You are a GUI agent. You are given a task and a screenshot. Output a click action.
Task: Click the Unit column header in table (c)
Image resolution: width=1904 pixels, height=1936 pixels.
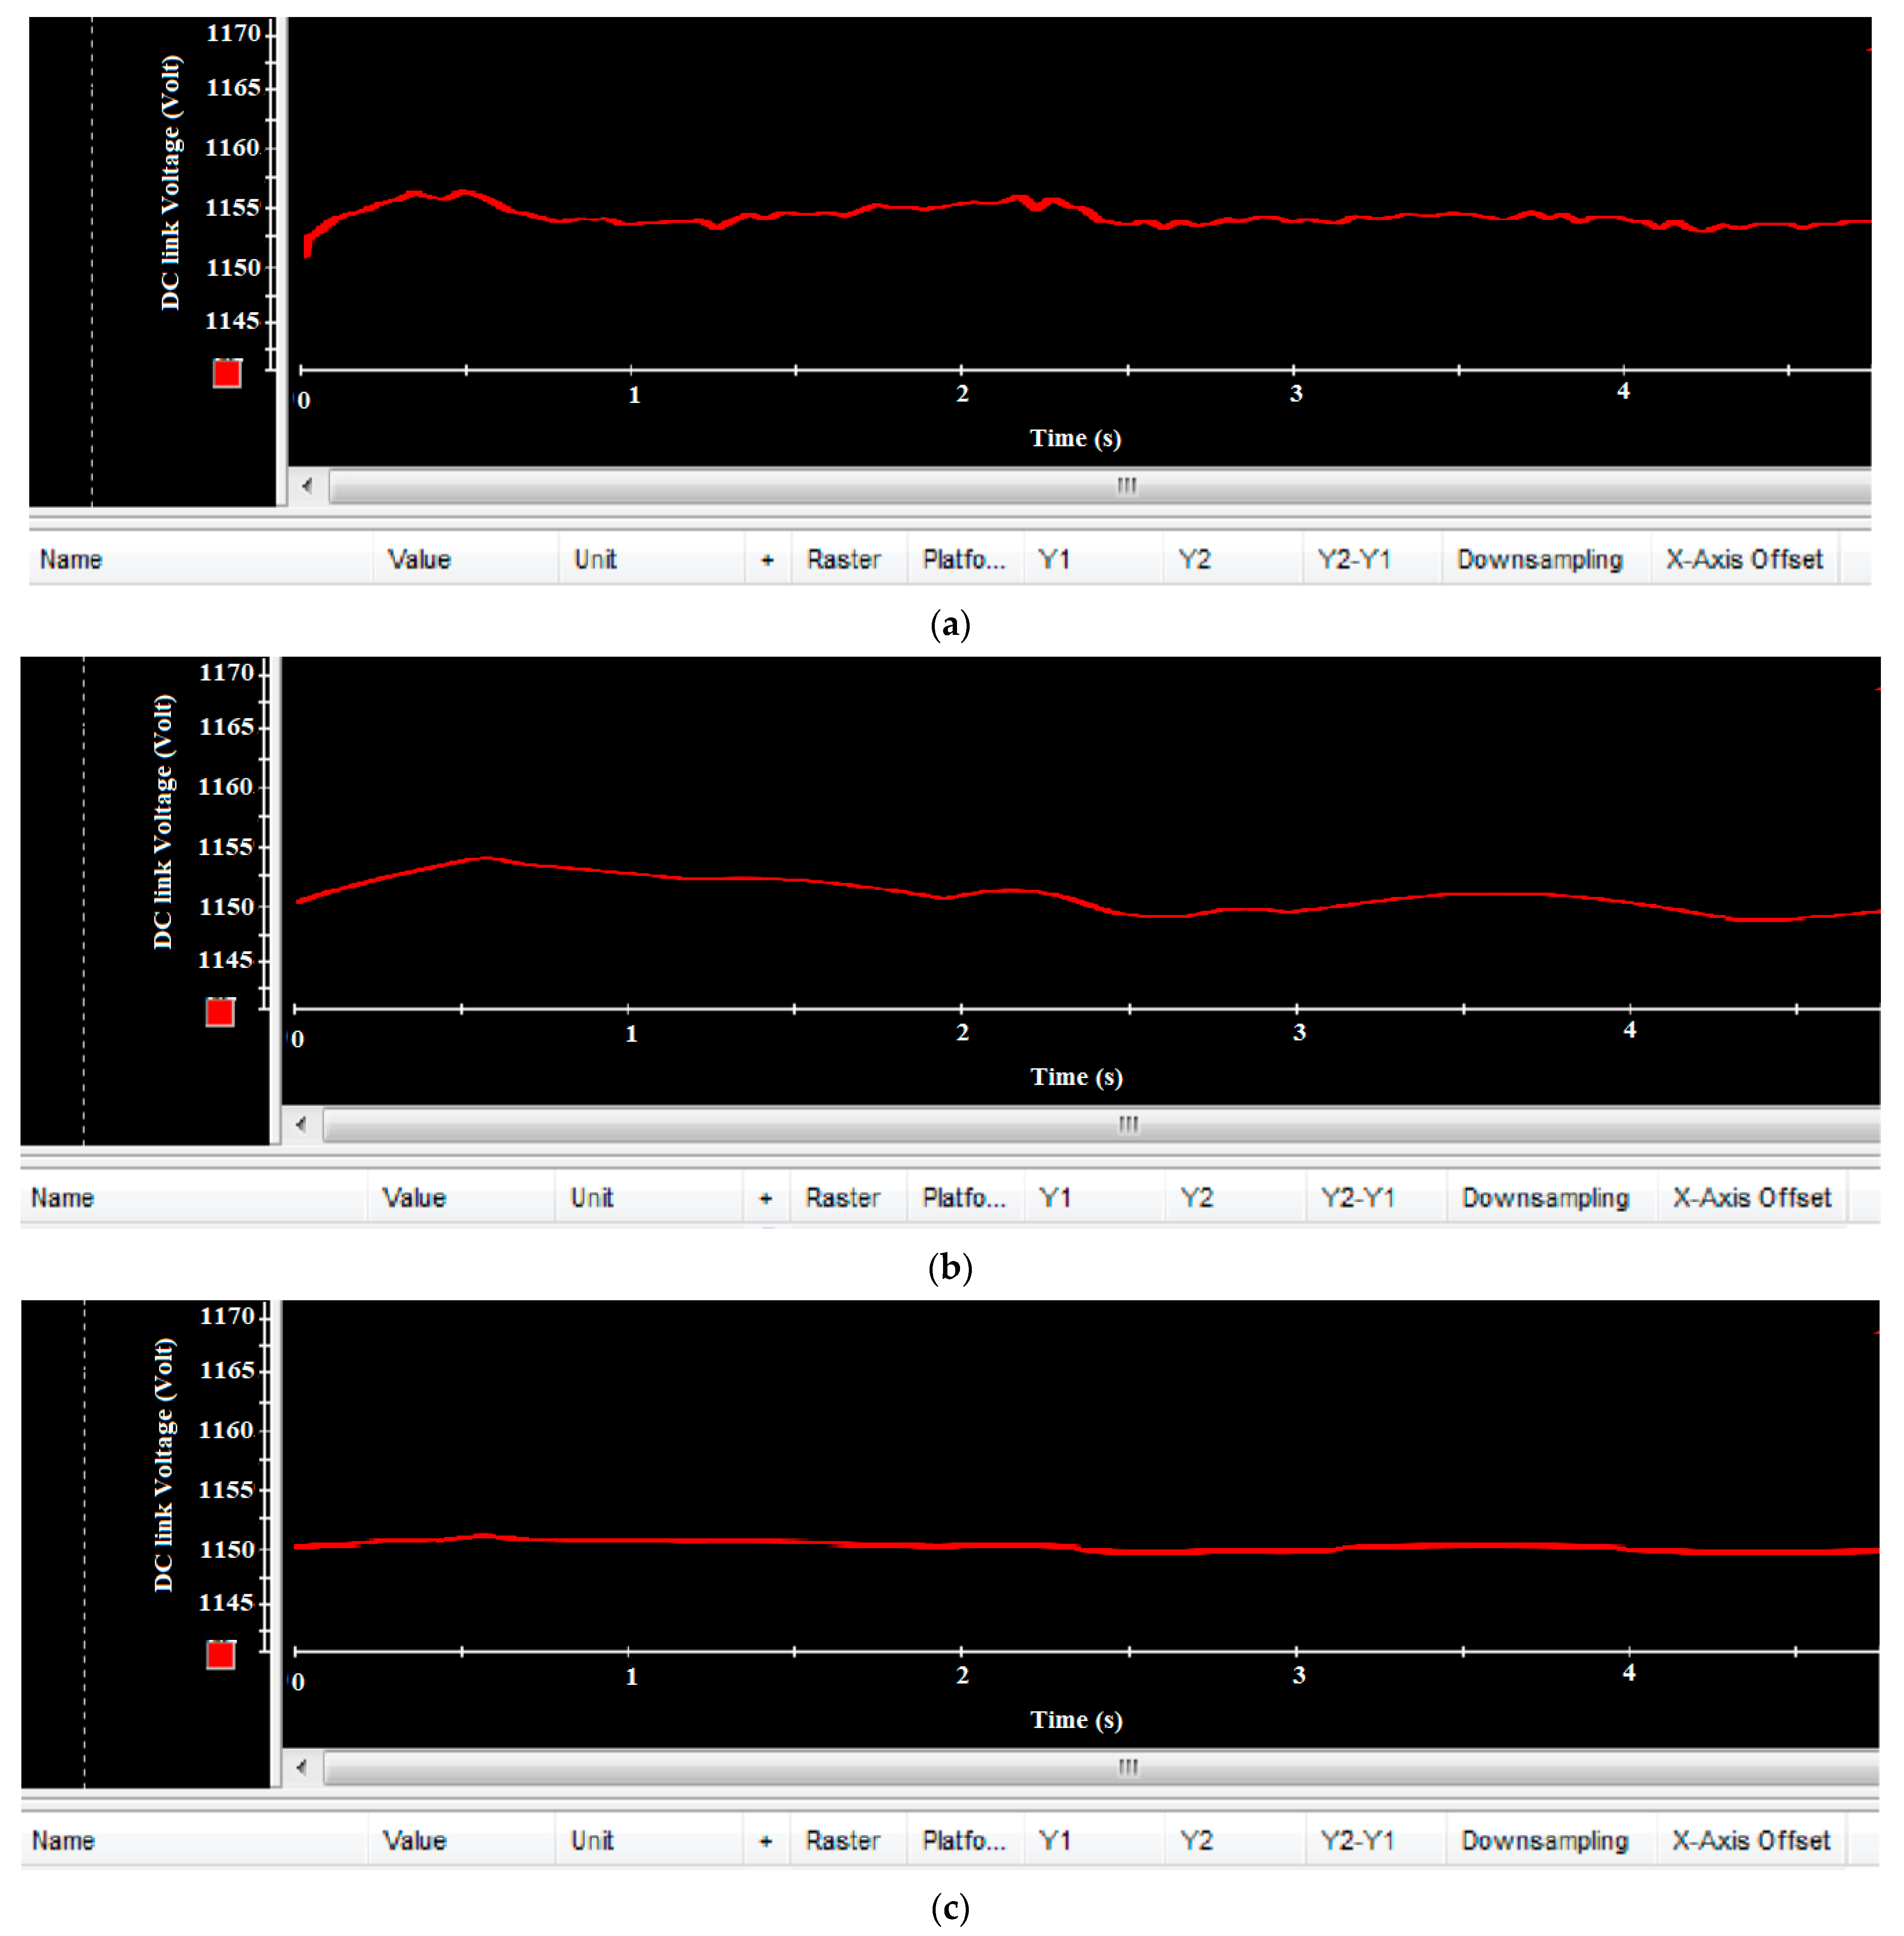point(591,1841)
